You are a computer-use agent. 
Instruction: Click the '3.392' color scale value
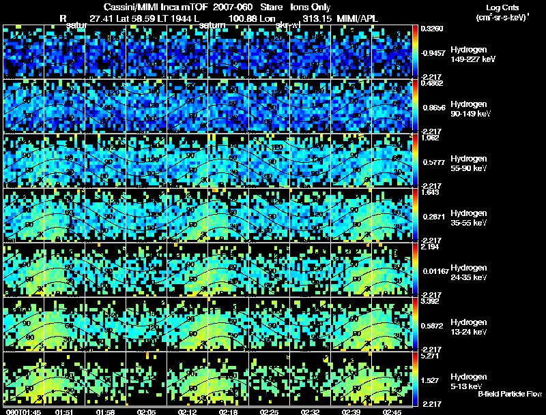coord(430,301)
